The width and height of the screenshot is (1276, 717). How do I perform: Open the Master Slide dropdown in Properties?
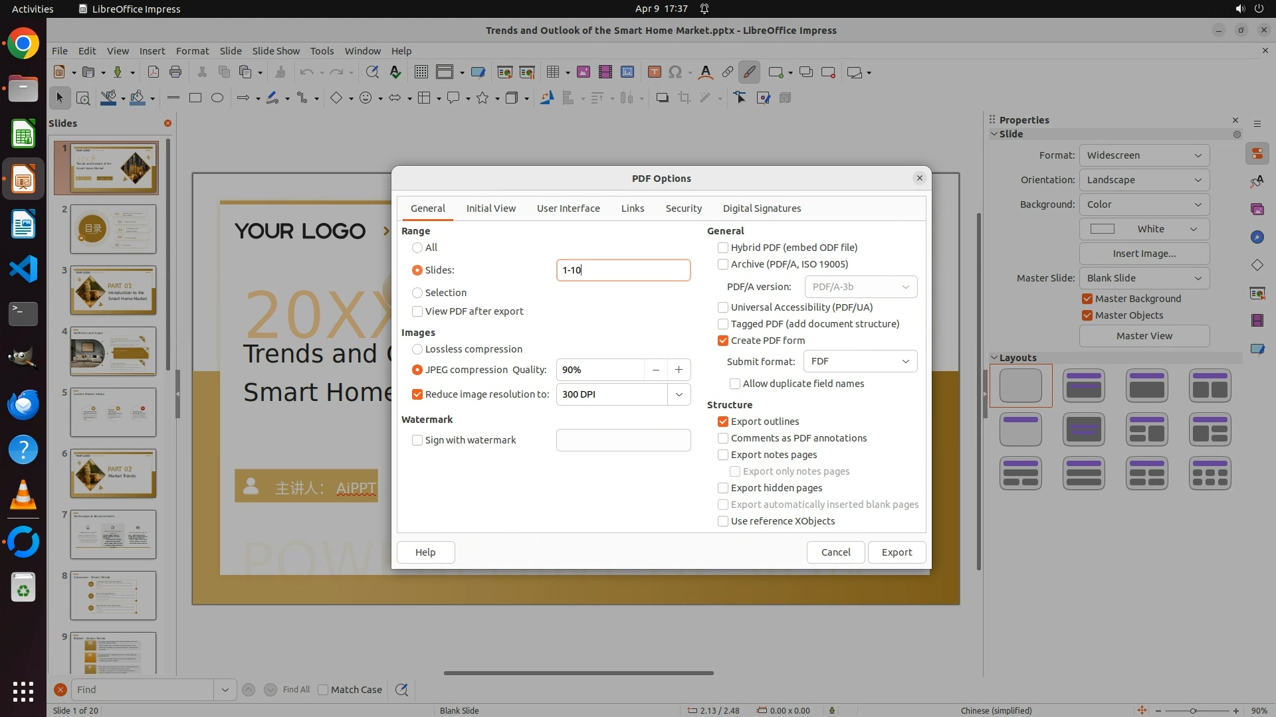(x=1144, y=278)
